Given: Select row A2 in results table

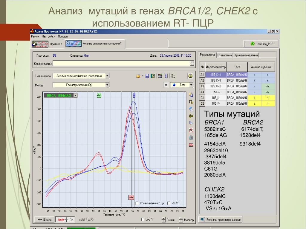Looking at the screenshot, I should (x=237, y=81).
